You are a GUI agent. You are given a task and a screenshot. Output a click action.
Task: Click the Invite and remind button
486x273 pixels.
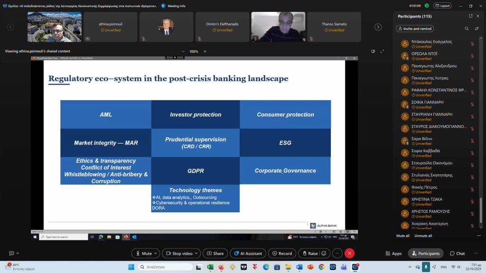[x=414, y=28]
